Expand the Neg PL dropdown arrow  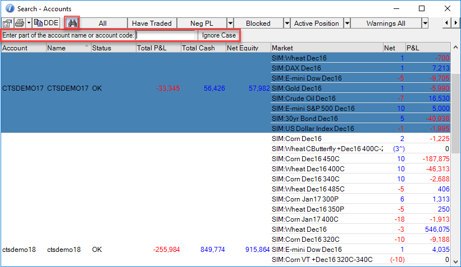230,24
